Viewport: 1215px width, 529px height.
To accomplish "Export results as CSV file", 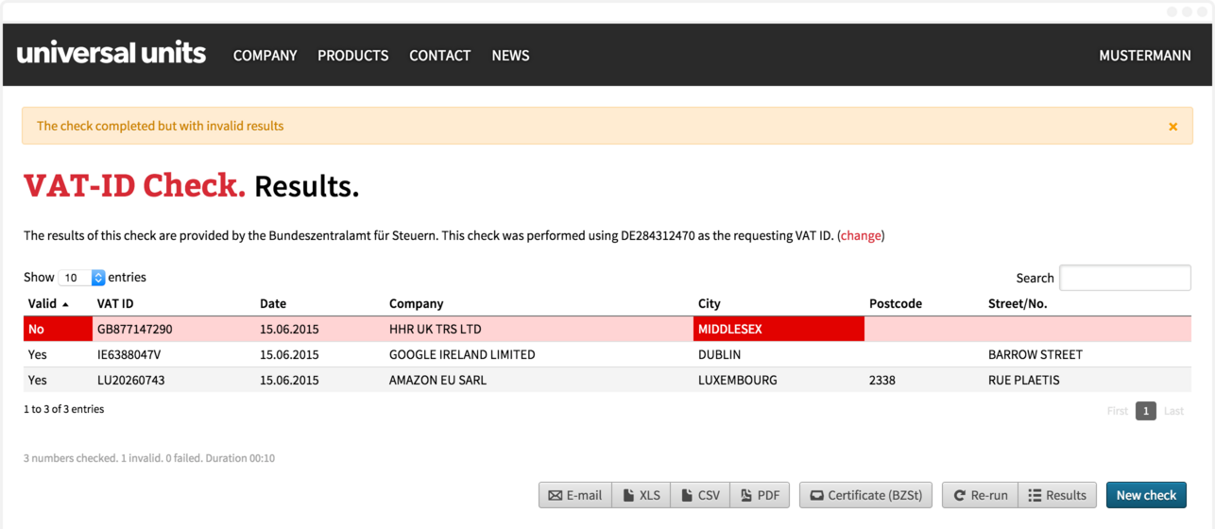I will tap(700, 495).
